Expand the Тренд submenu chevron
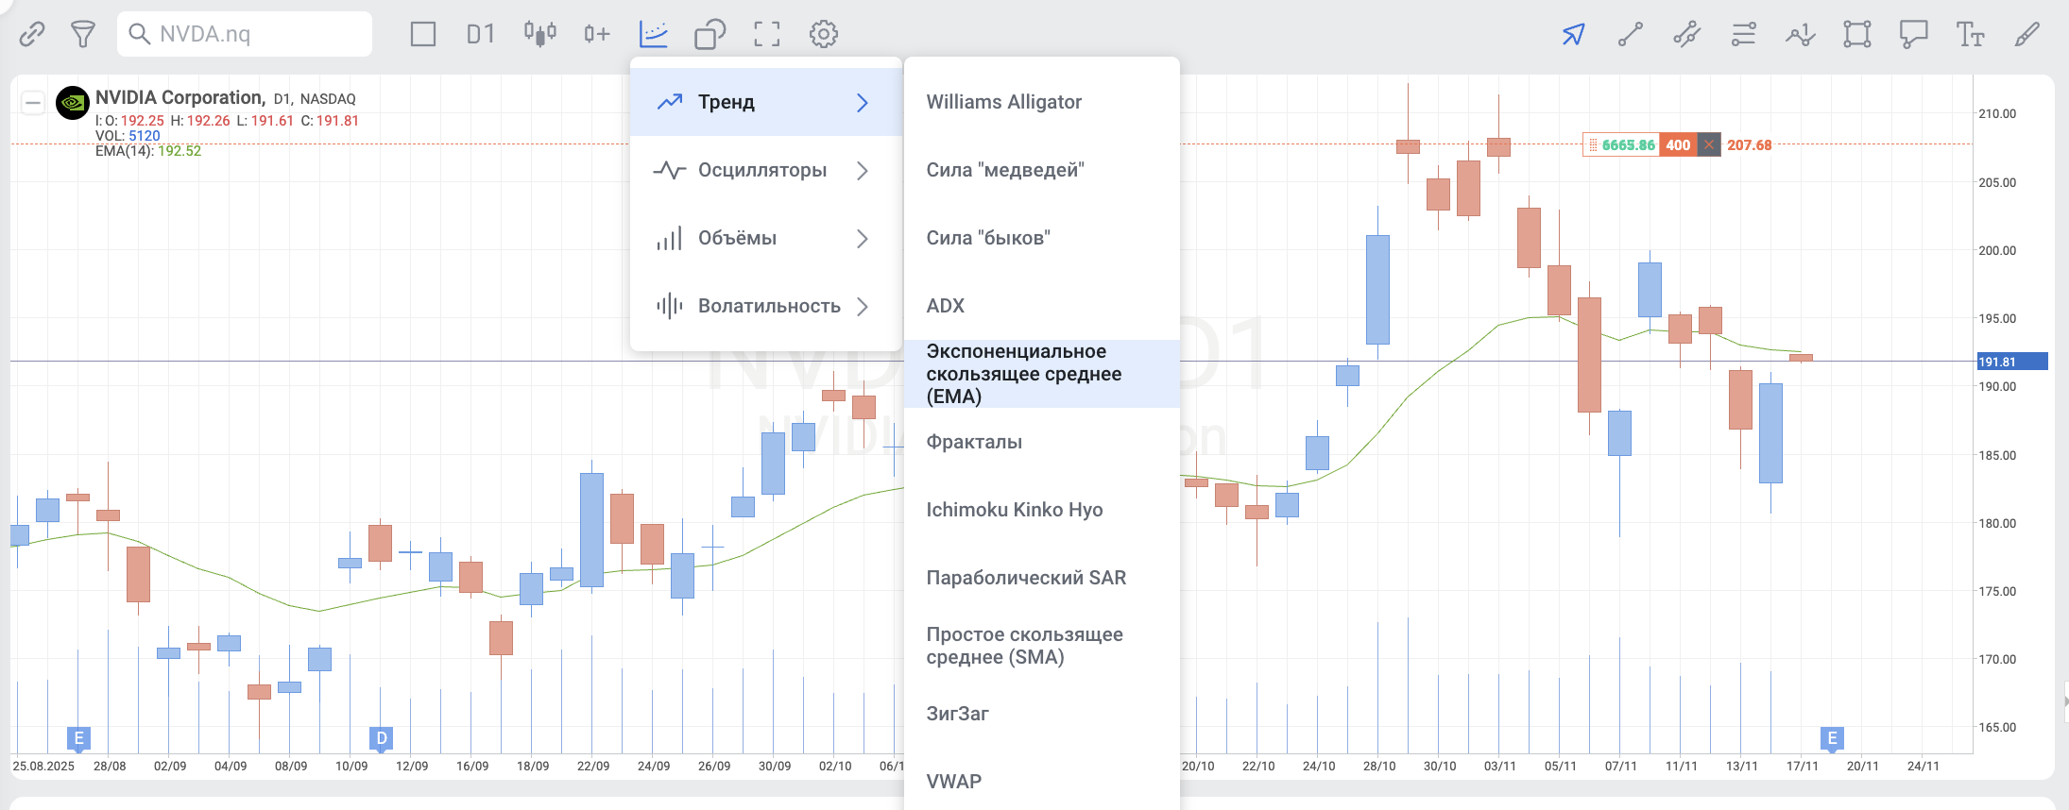 (x=862, y=102)
